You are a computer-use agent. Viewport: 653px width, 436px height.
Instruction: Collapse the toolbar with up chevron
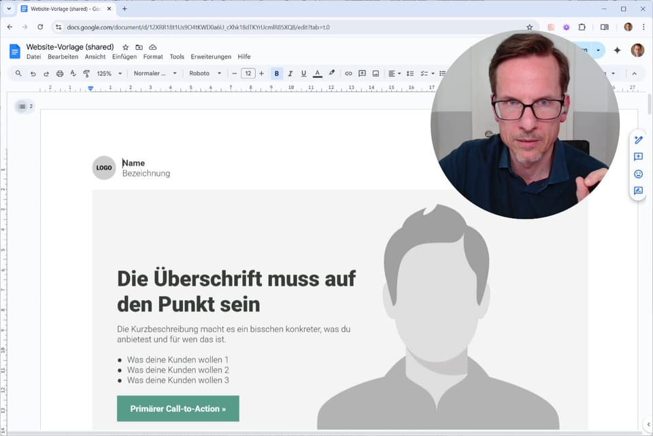(634, 73)
